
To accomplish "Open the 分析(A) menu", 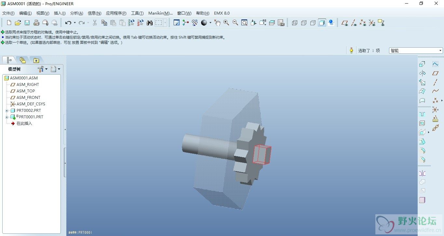I will 76,13.
